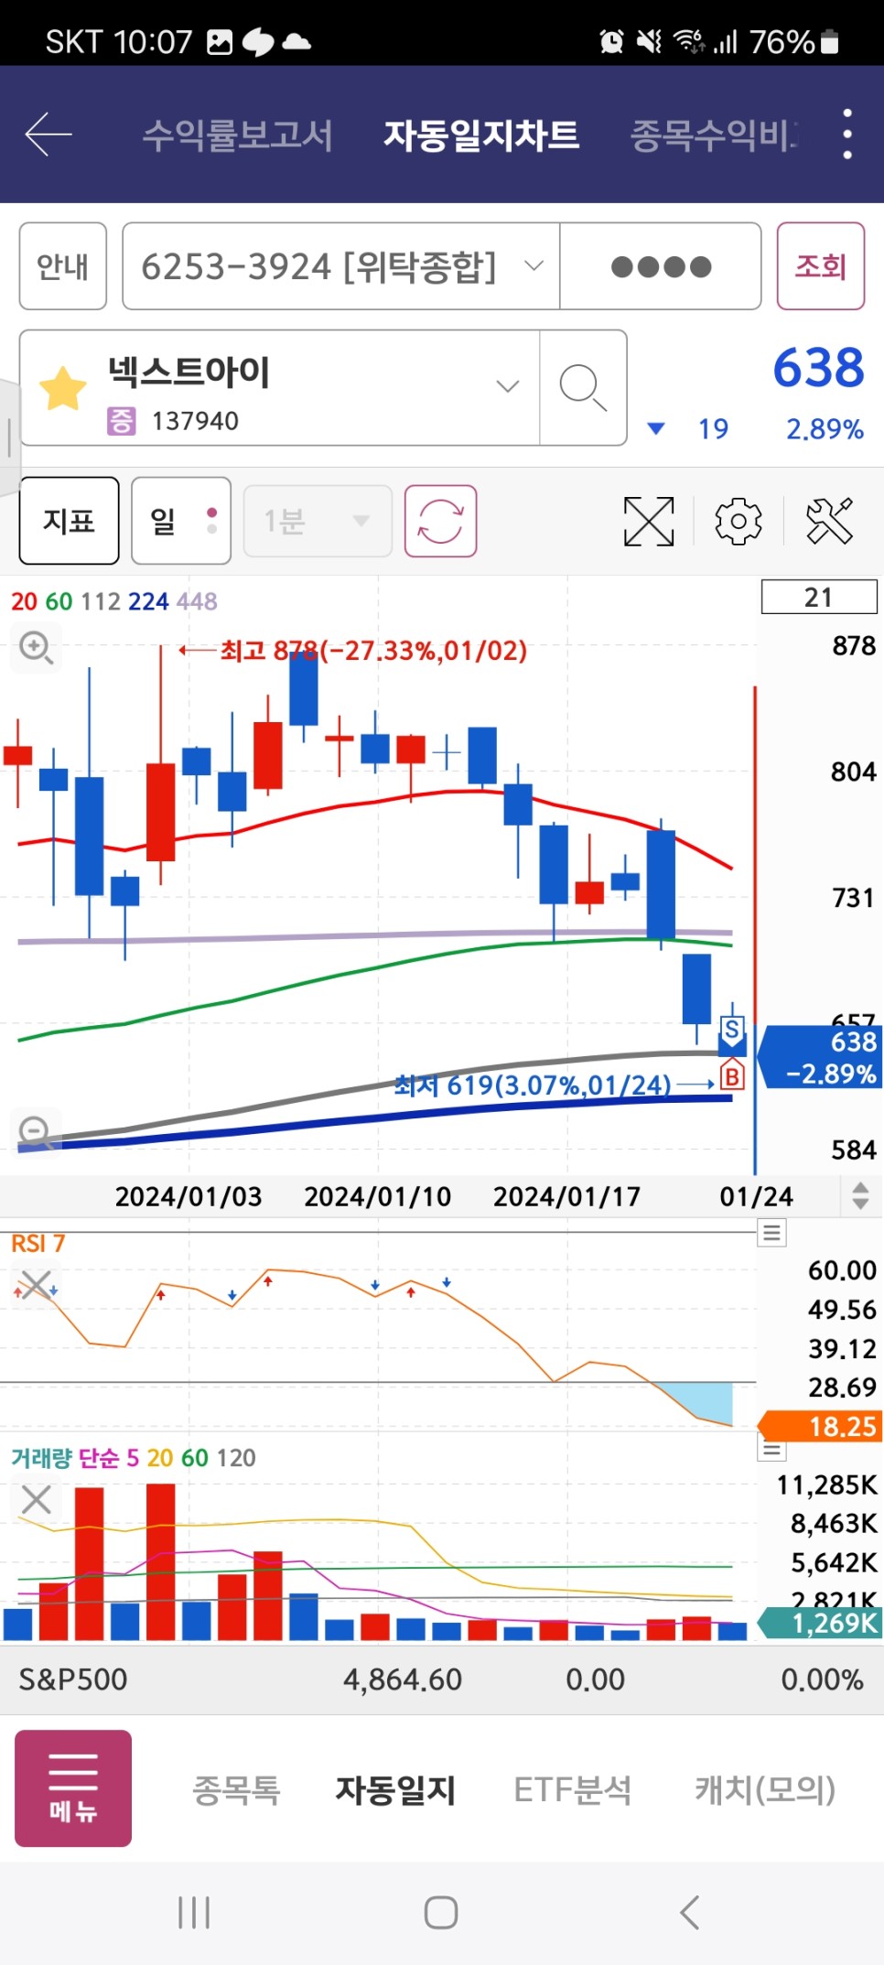Expand the chart to fullscreen
The height and width of the screenshot is (1965, 884).
(x=649, y=522)
